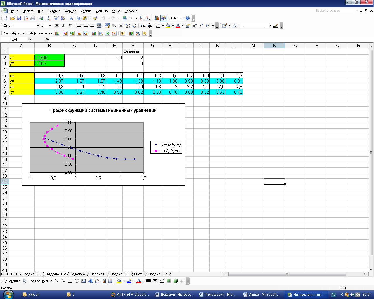Expand the font size dropdown
Screen dimensions: 374x299
point(50,26)
